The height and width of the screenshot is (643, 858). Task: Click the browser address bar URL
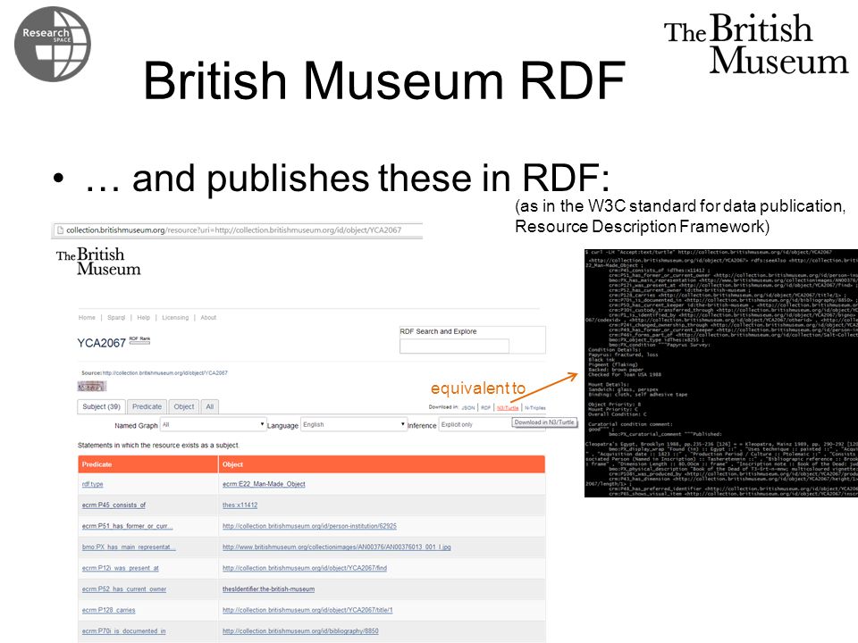tap(233, 230)
